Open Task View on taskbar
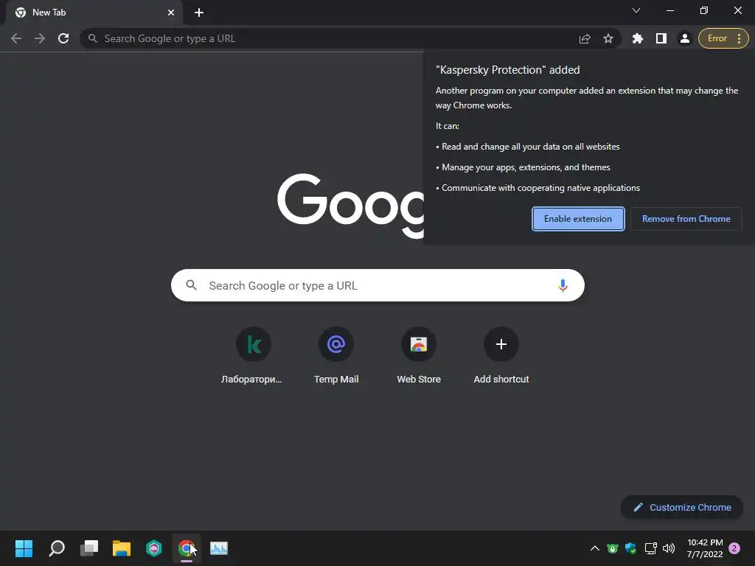The width and height of the screenshot is (755, 566). click(89, 548)
